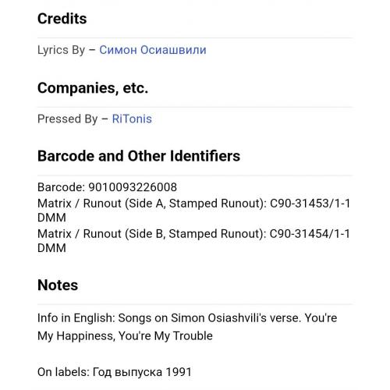Select the C90-31453/1-1 runout code
This screenshot has height=390, width=390.
click(x=310, y=204)
